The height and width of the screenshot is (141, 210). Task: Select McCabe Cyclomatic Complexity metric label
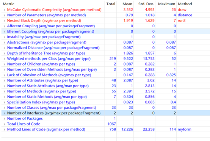click(x=54, y=9)
